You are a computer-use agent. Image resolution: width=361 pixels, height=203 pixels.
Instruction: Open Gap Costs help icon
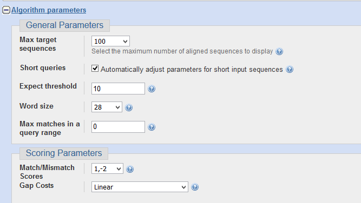pos(195,187)
